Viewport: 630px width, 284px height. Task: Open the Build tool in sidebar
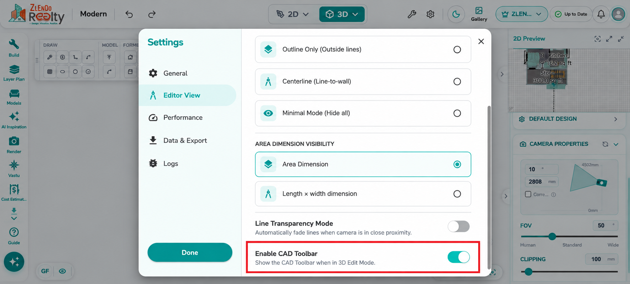point(14,48)
